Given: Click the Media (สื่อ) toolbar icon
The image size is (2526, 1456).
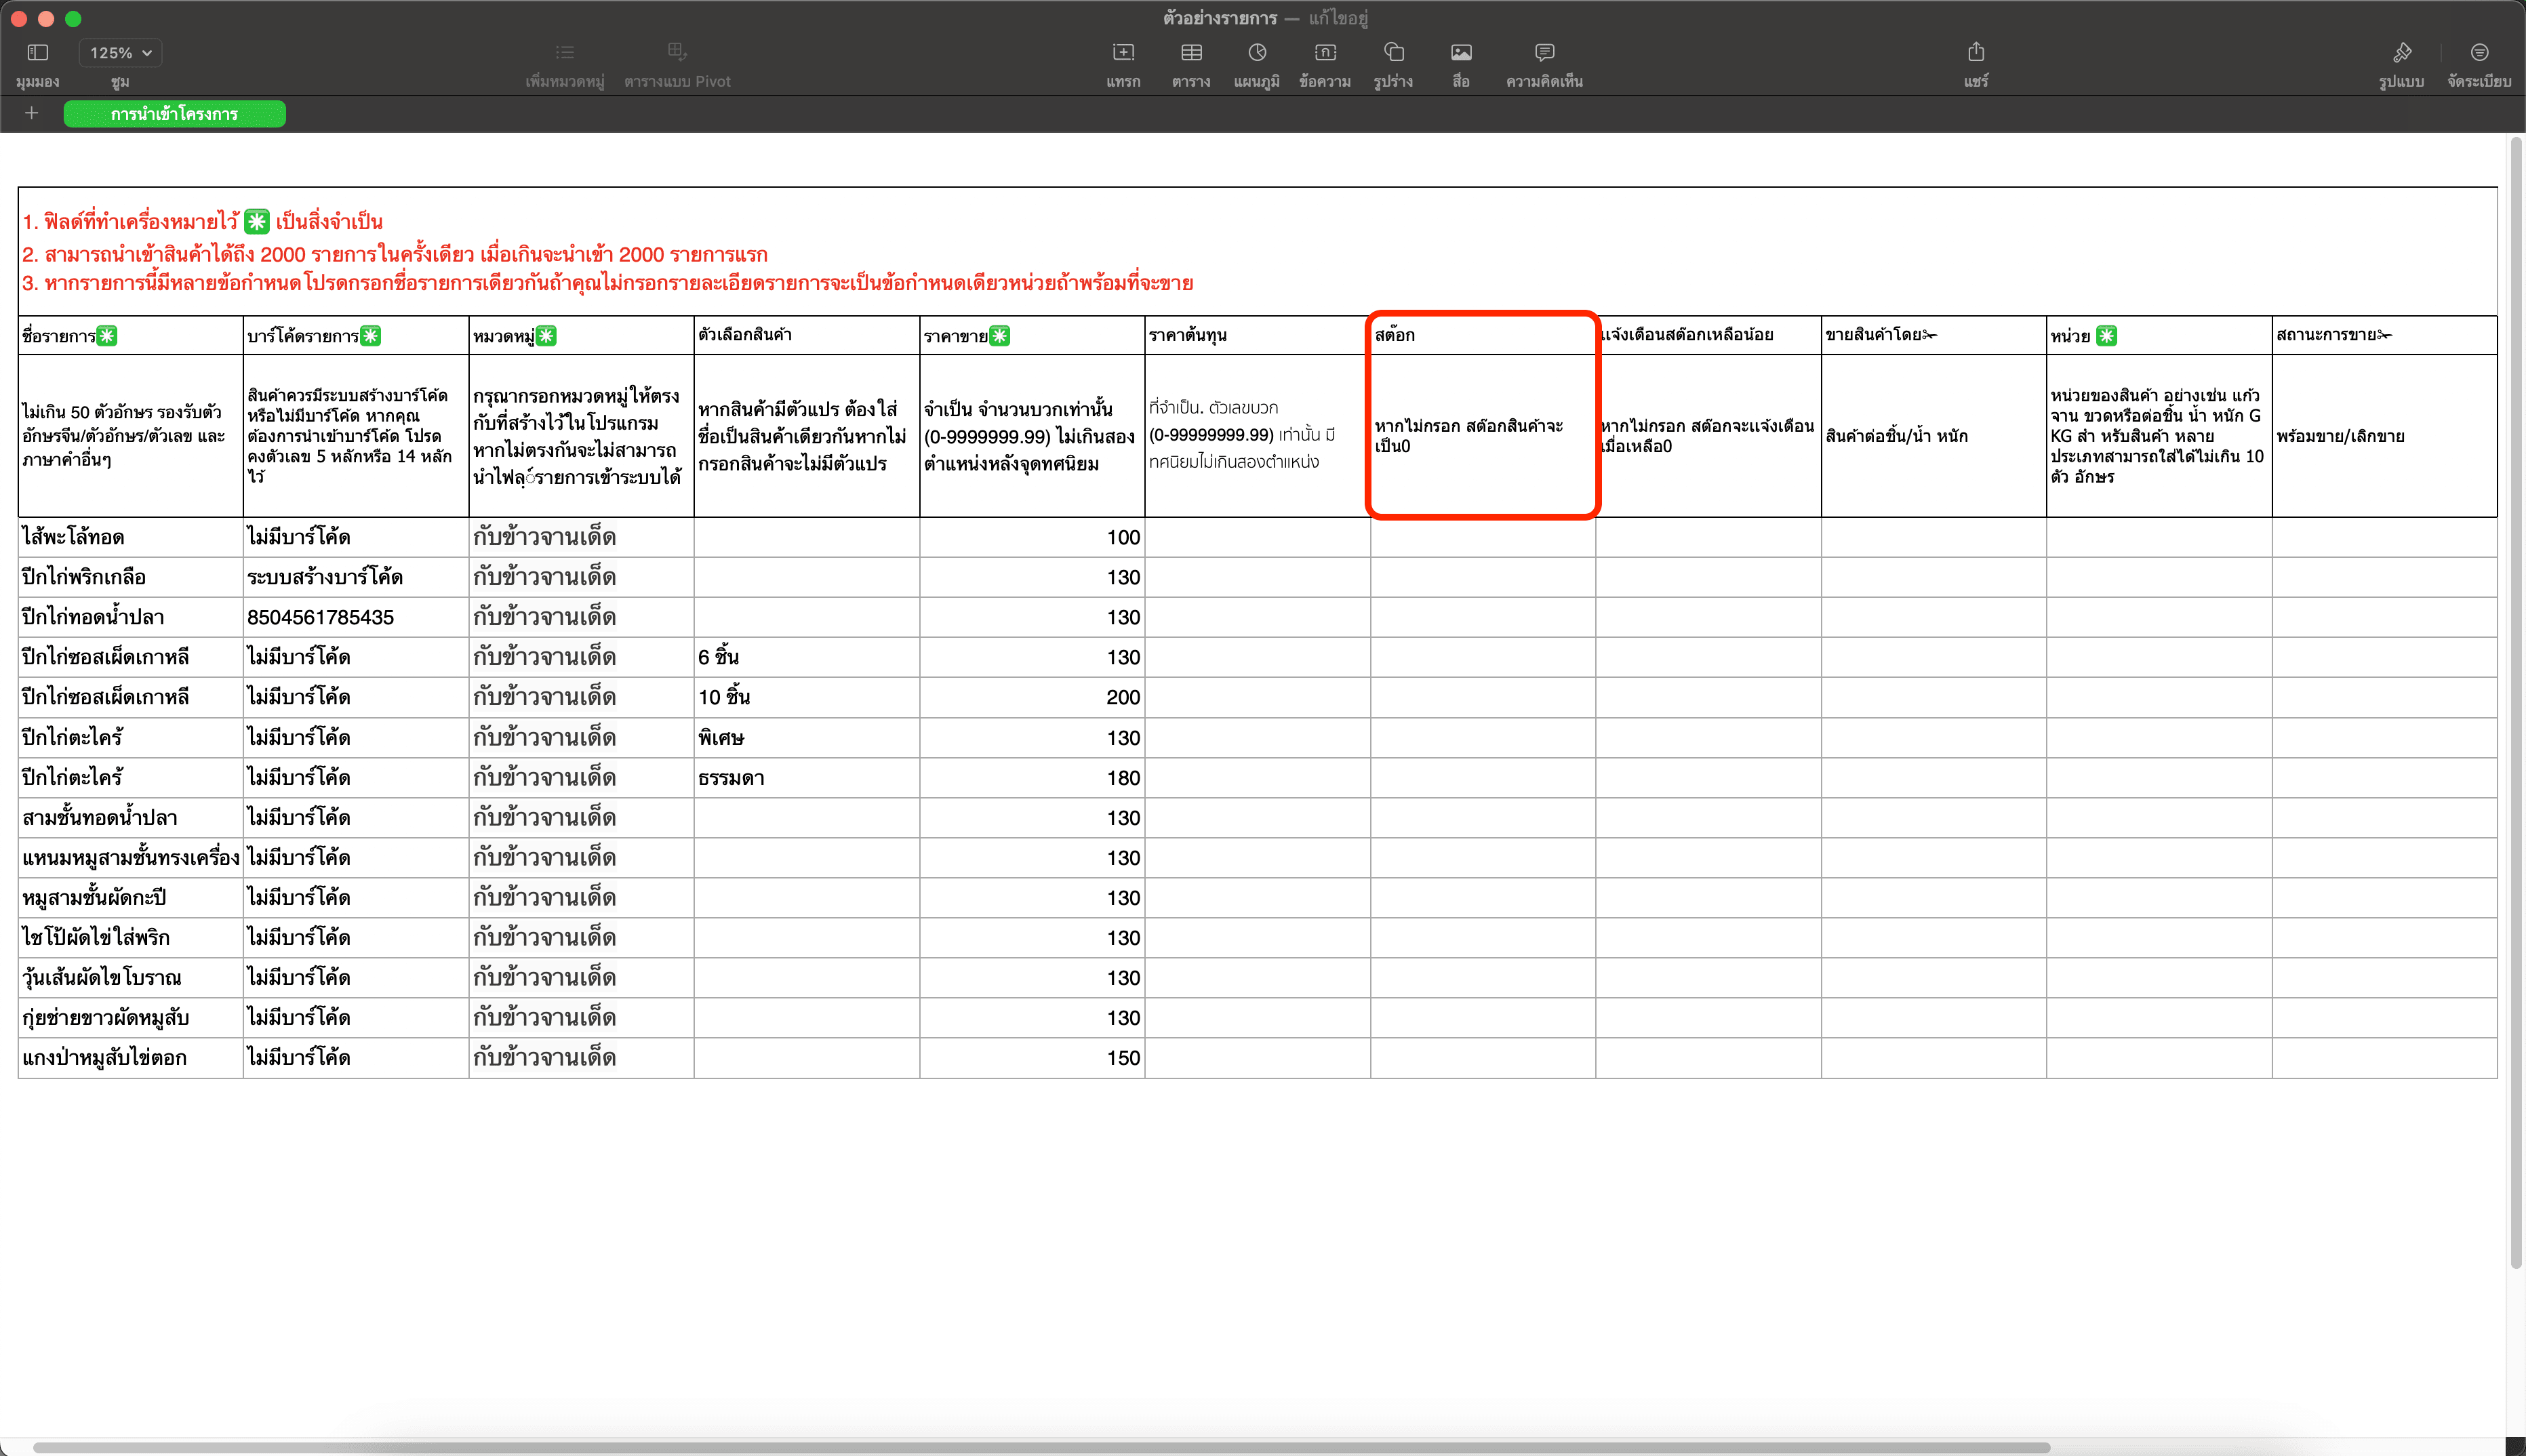Looking at the screenshot, I should pos(1461,53).
